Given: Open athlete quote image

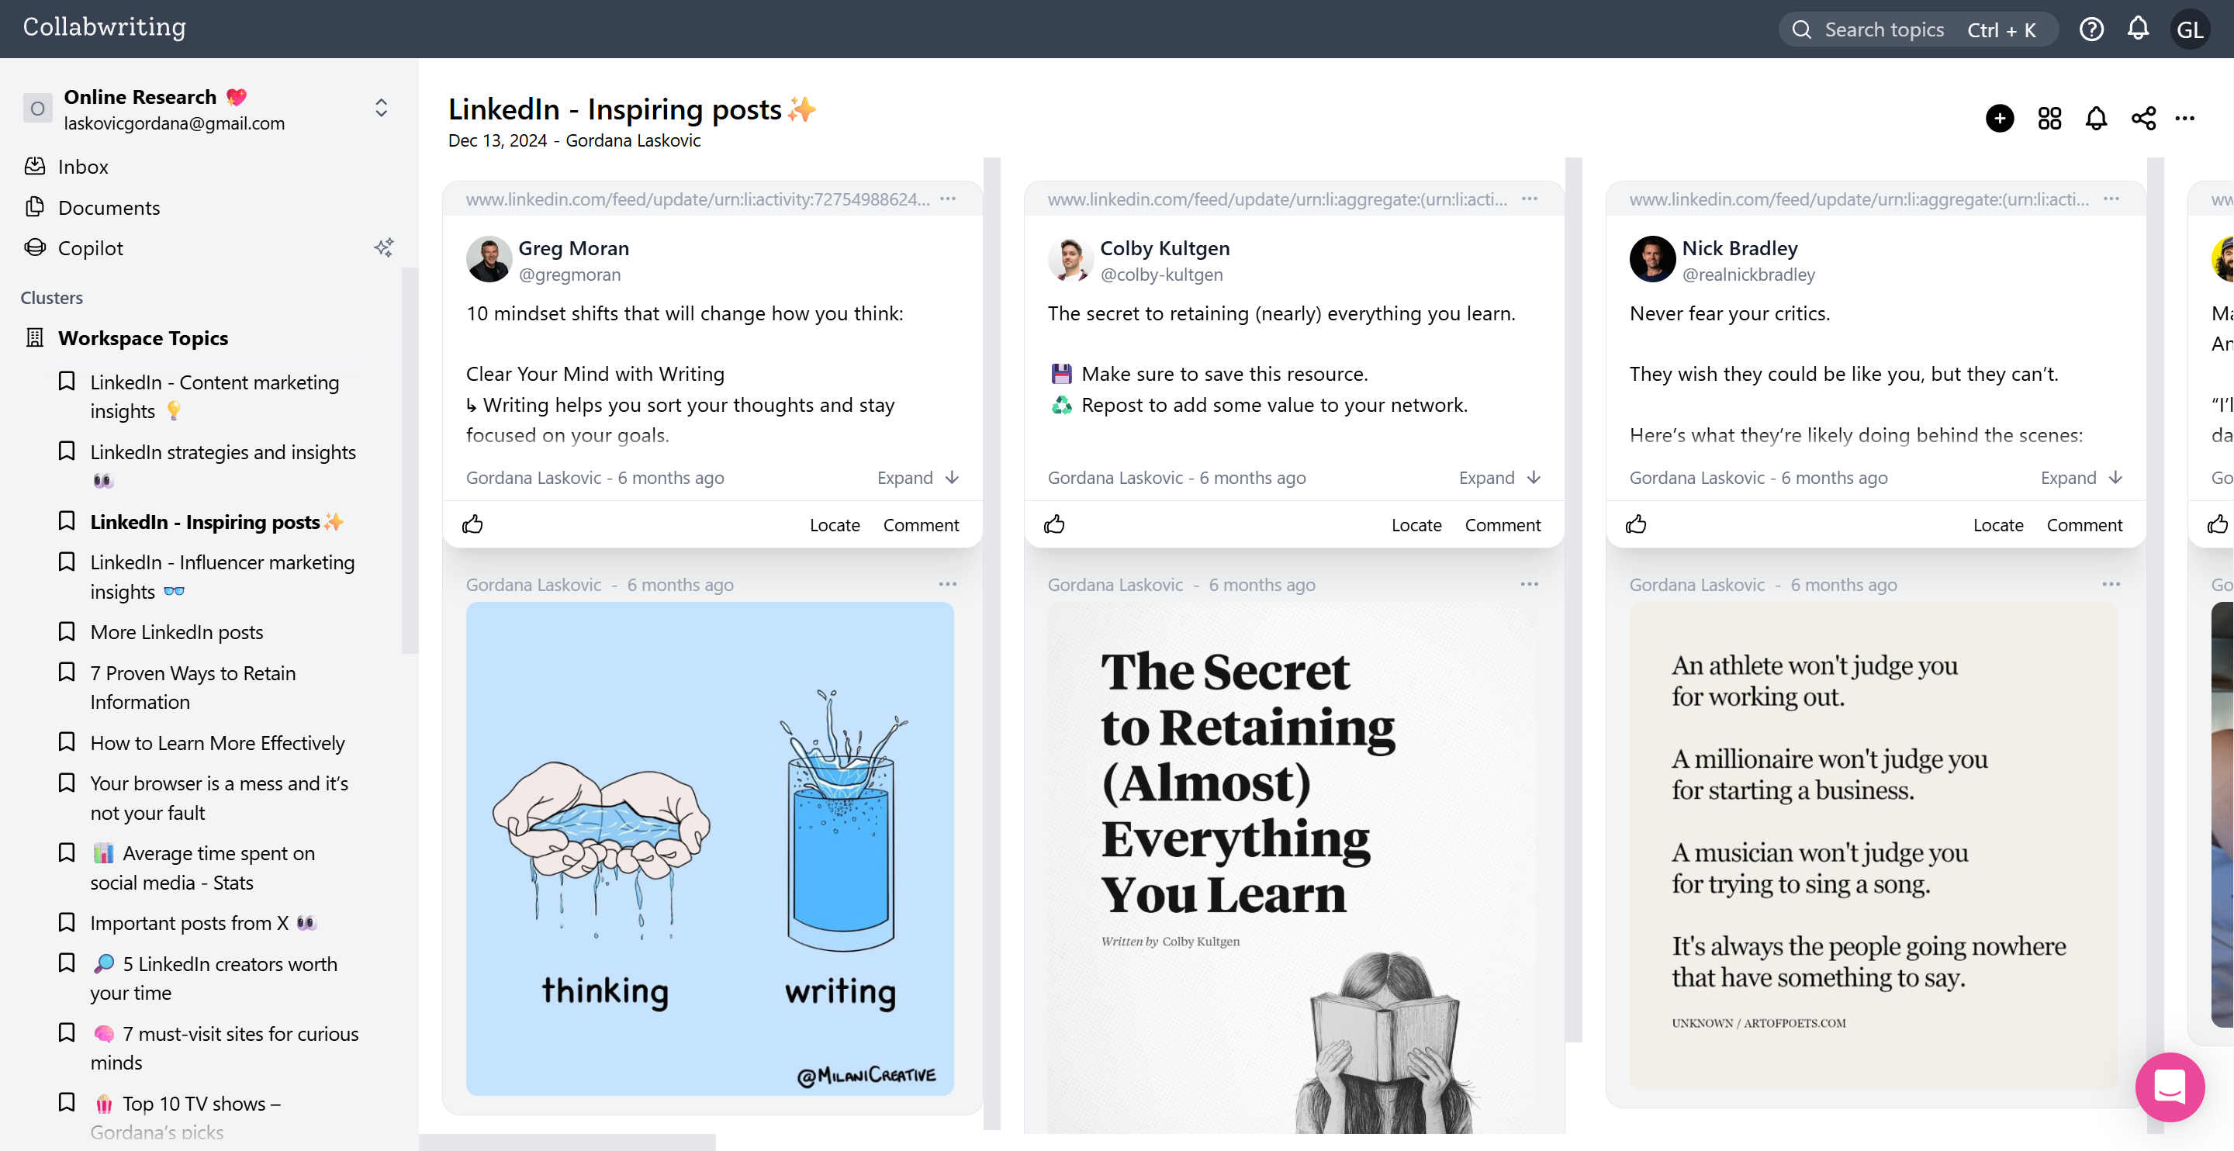Looking at the screenshot, I should [x=1873, y=845].
